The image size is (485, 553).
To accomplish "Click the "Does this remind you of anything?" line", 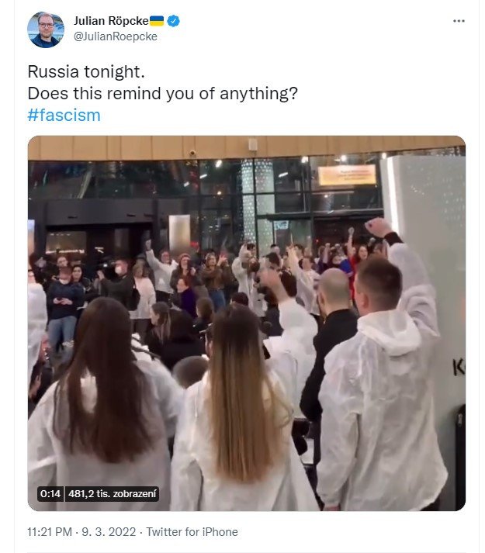I will [163, 94].
